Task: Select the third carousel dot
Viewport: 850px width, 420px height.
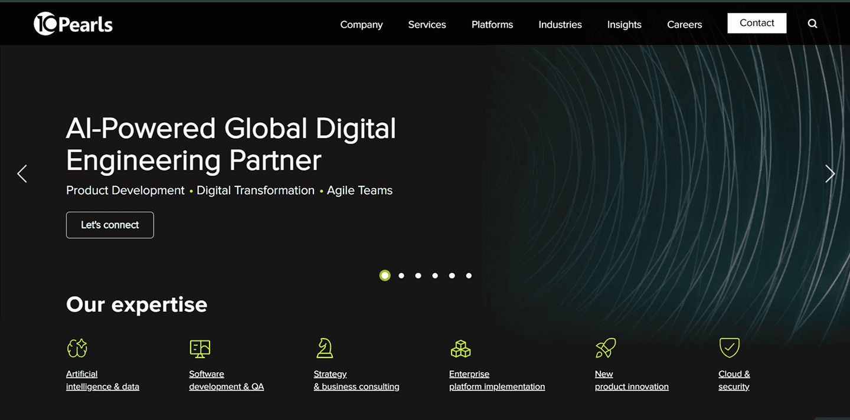Action: tap(418, 275)
